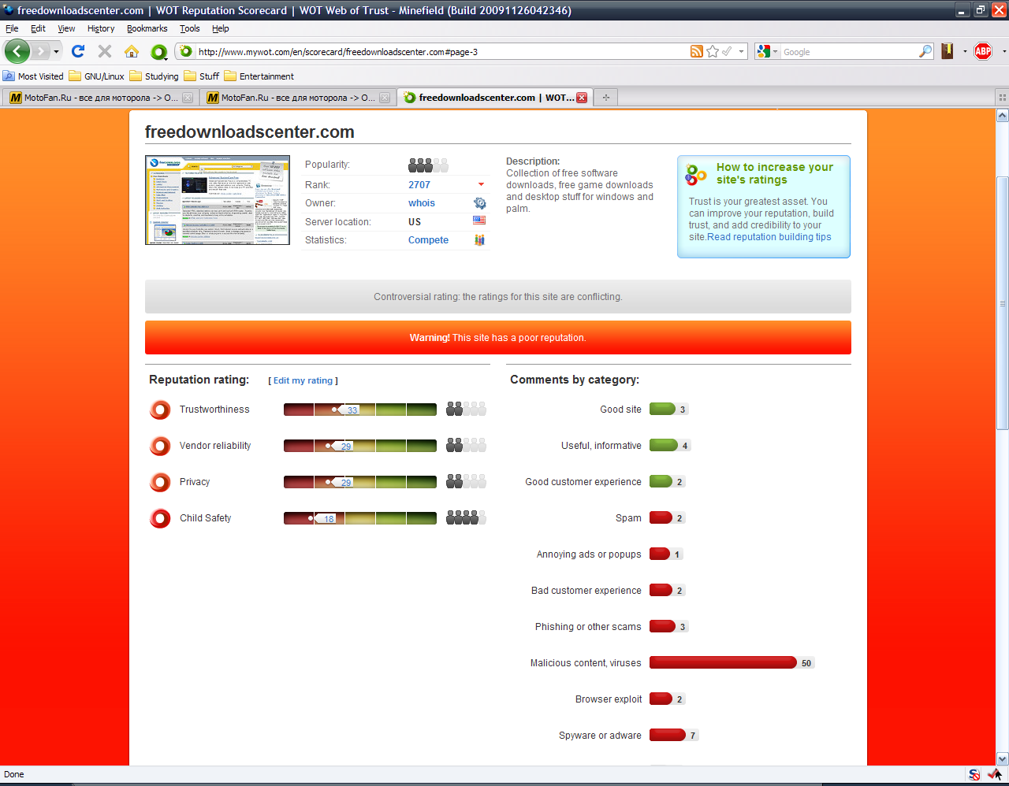Click the Most Visited bookmark icon

(x=9, y=76)
